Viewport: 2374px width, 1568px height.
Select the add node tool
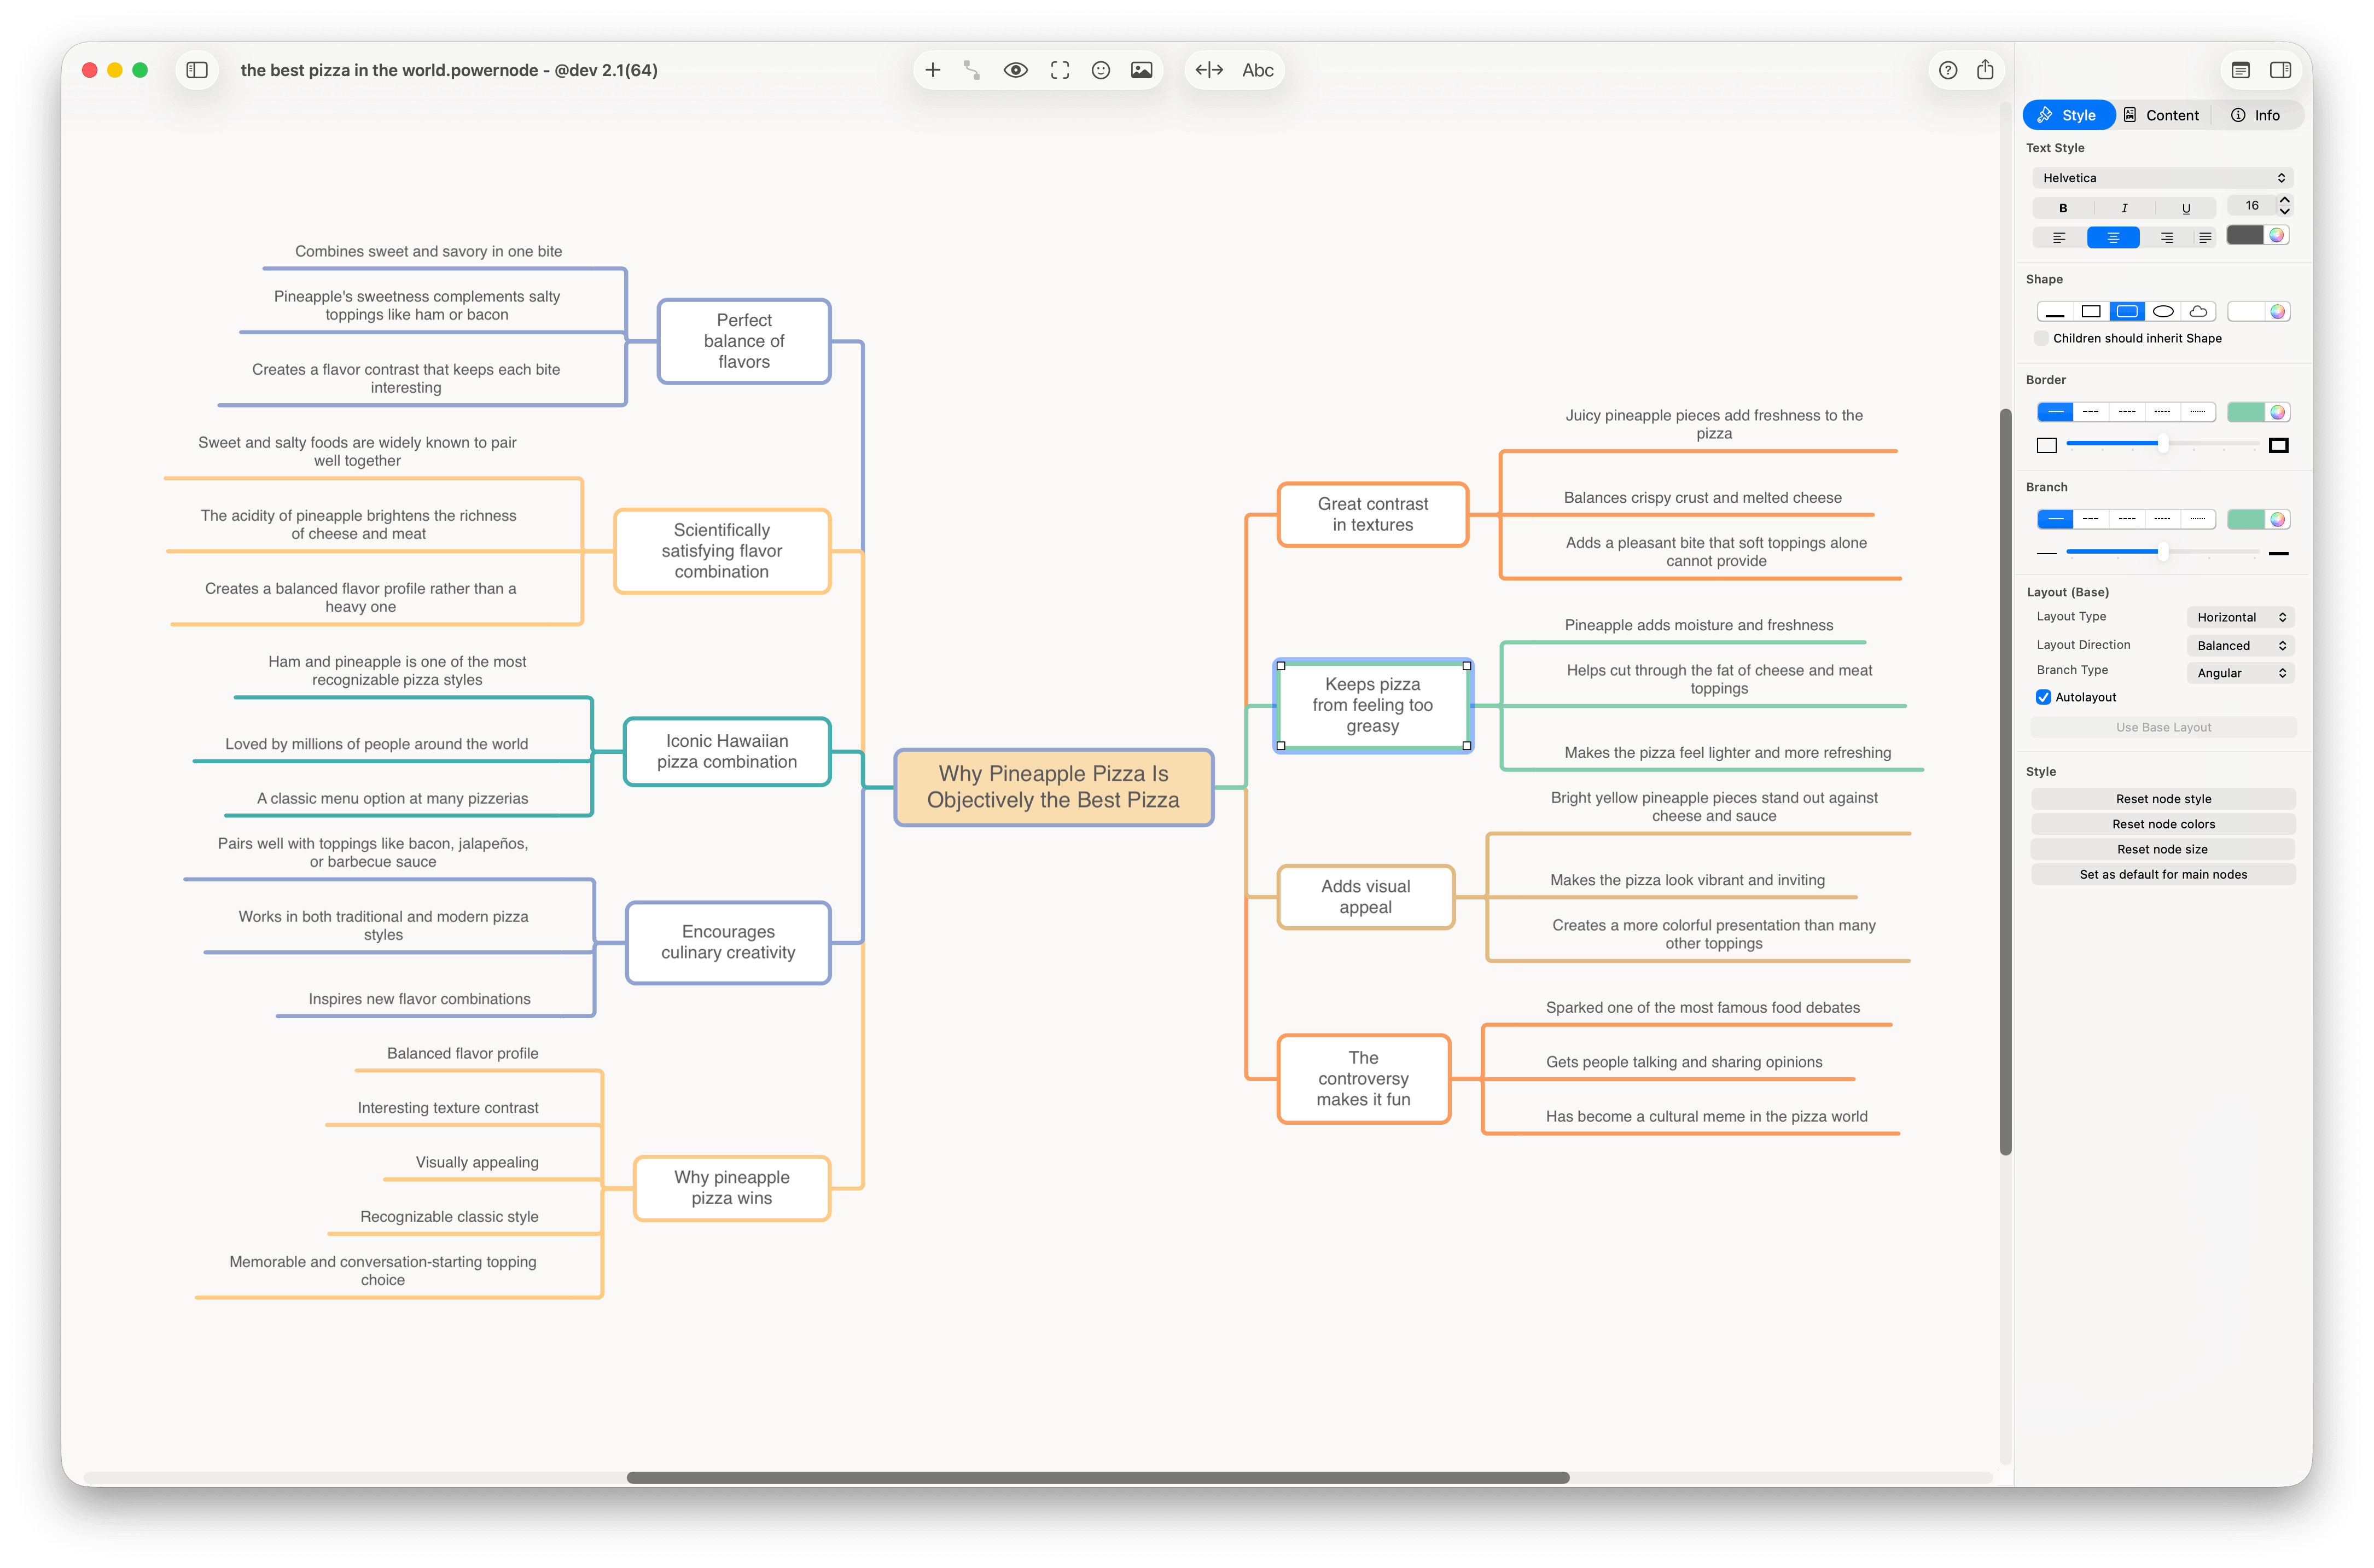[x=933, y=70]
